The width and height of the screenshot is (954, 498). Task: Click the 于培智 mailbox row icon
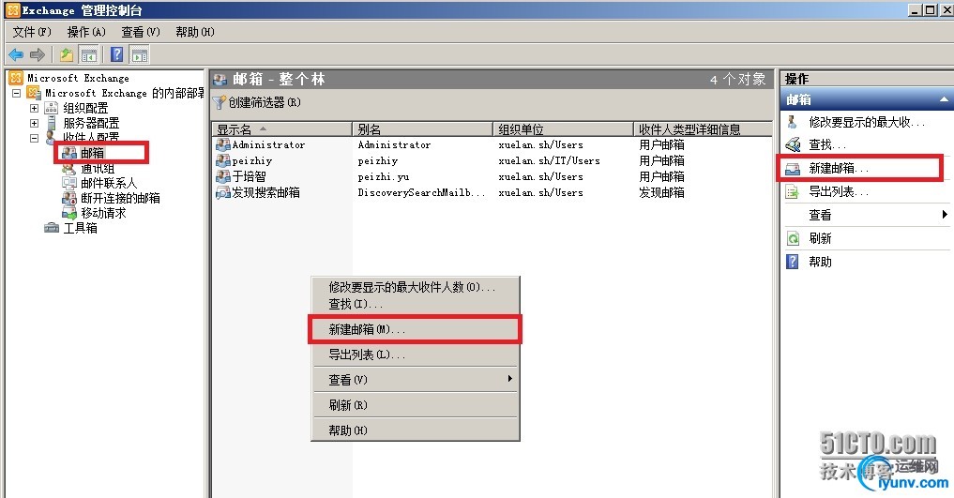[222, 176]
